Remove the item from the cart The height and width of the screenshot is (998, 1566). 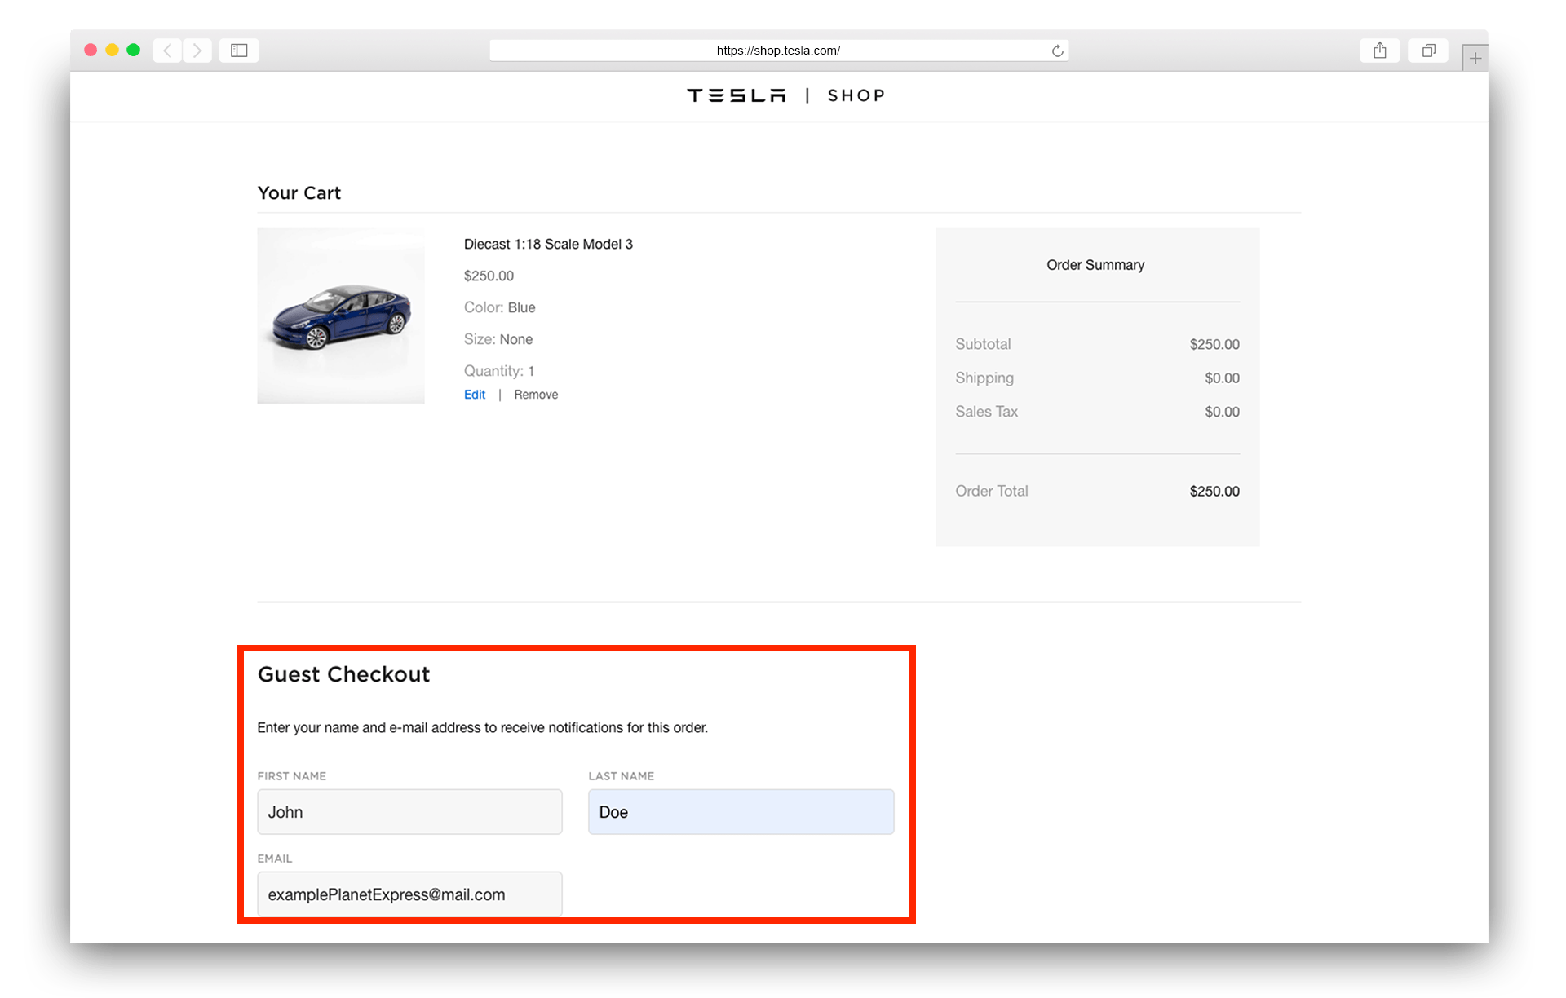click(535, 394)
